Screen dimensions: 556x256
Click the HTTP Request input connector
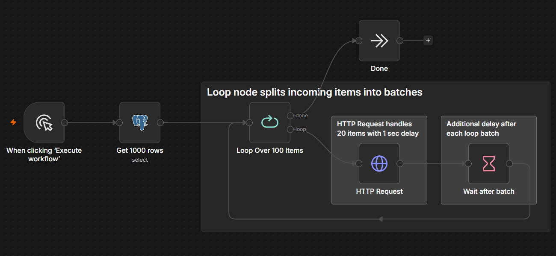point(359,163)
